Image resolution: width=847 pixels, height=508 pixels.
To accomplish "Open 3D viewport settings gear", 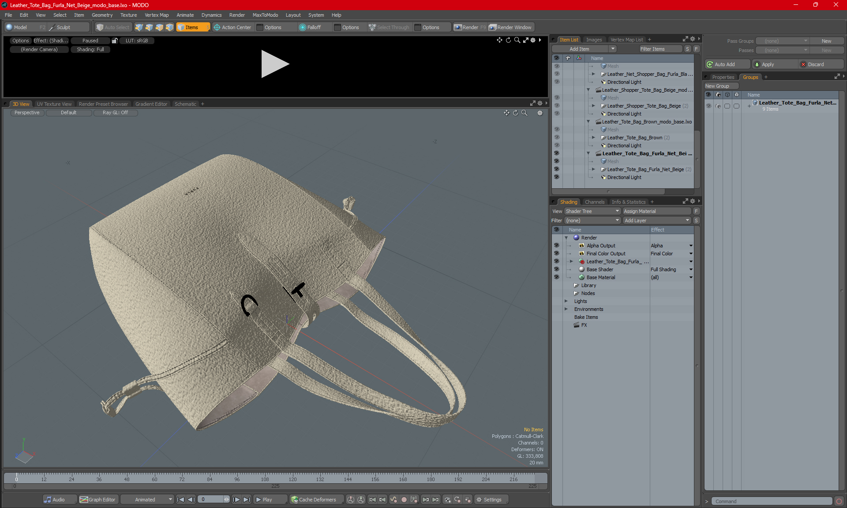I will [540, 113].
